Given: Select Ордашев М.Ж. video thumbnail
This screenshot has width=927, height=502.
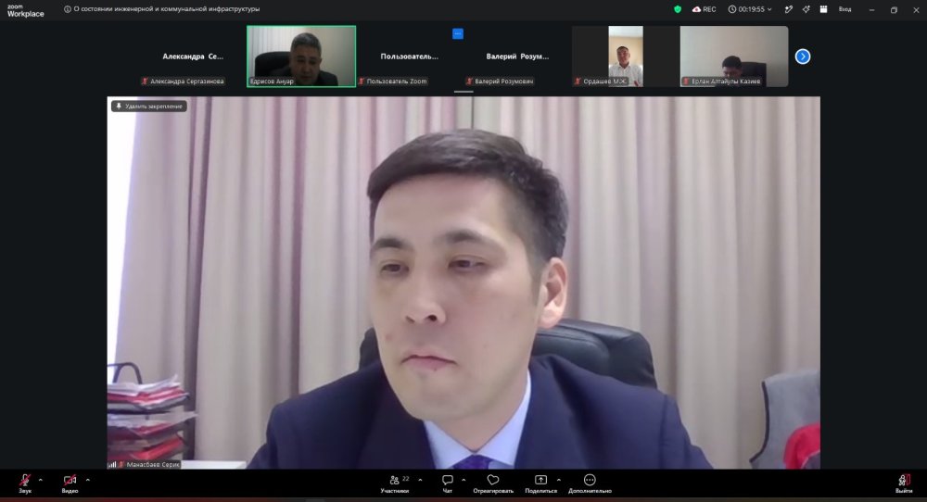Looking at the screenshot, I should pyautogui.click(x=625, y=56).
